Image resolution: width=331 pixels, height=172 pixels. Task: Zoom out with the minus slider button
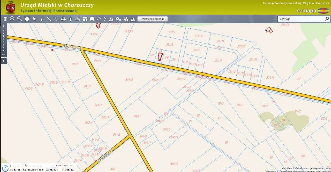pyautogui.click(x=4, y=54)
